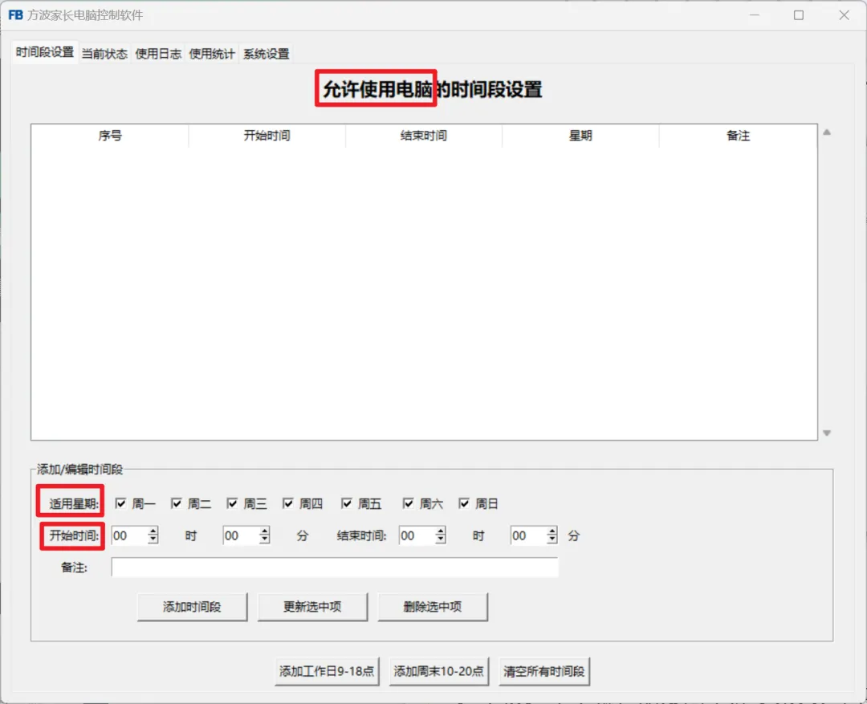Click the list scrollbar down arrow

pyautogui.click(x=827, y=433)
